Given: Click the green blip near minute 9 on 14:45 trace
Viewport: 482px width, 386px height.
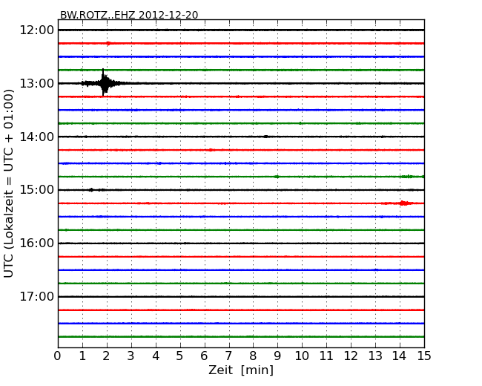Looking at the screenshot, I should [x=277, y=177].
